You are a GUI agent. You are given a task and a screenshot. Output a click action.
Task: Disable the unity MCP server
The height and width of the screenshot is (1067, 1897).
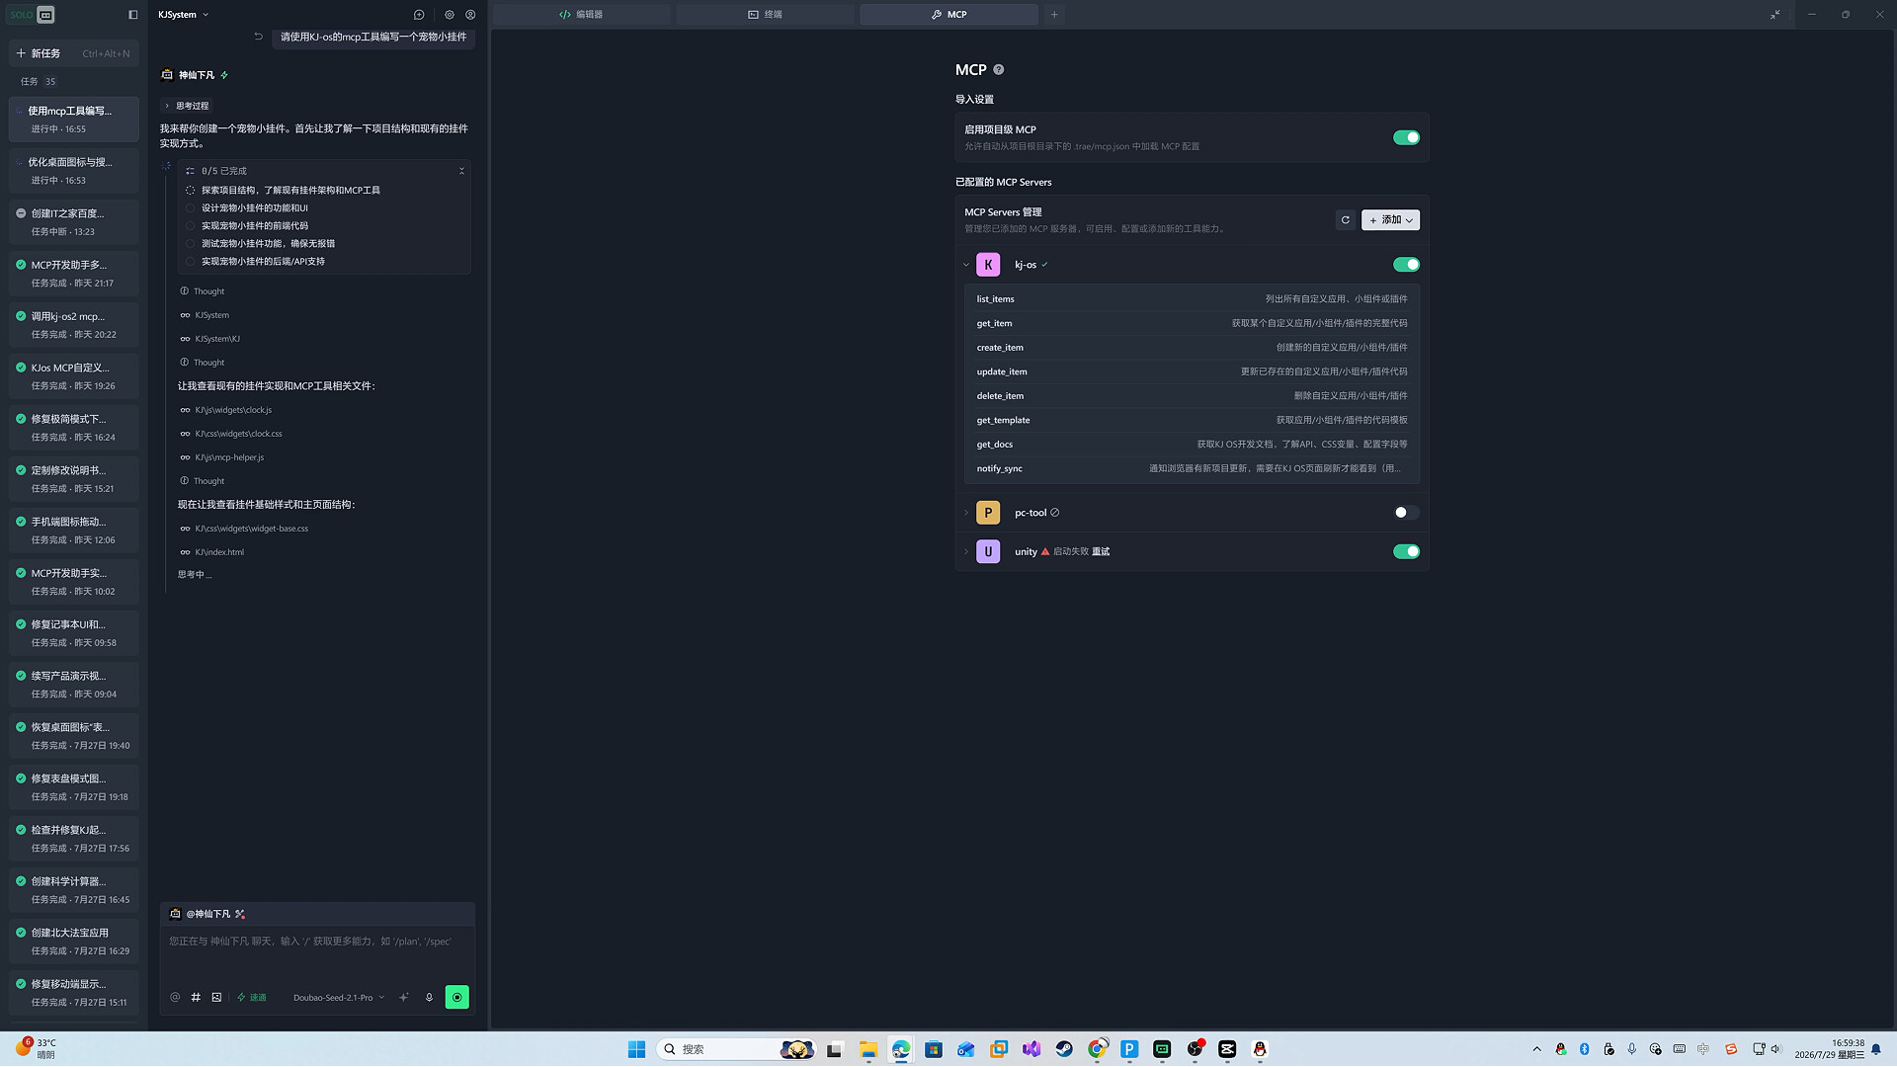click(x=1406, y=551)
